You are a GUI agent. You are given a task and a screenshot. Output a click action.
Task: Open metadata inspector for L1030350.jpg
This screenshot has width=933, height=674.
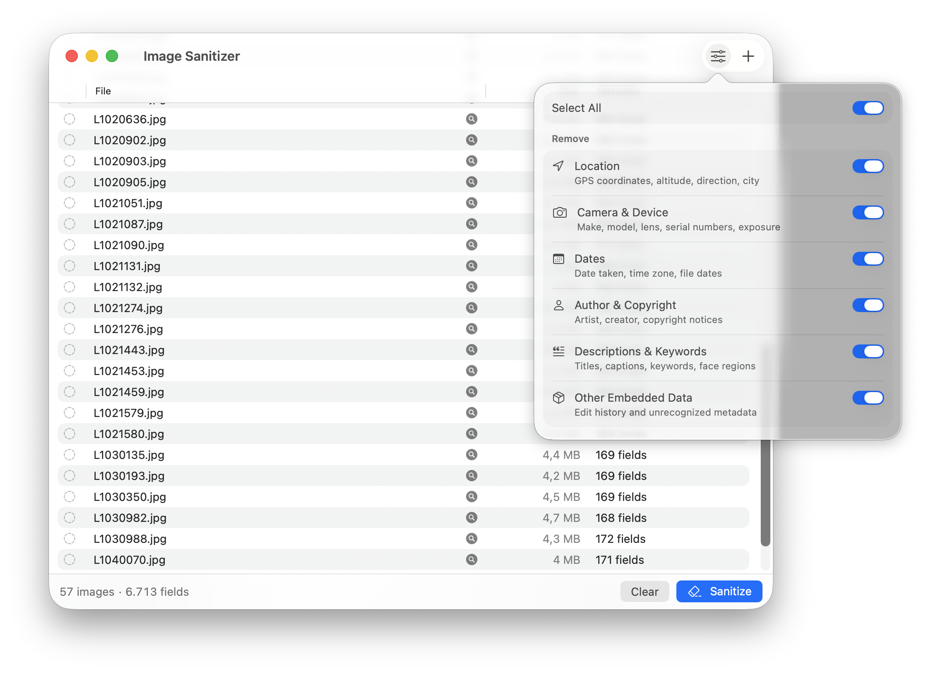pyautogui.click(x=471, y=497)
